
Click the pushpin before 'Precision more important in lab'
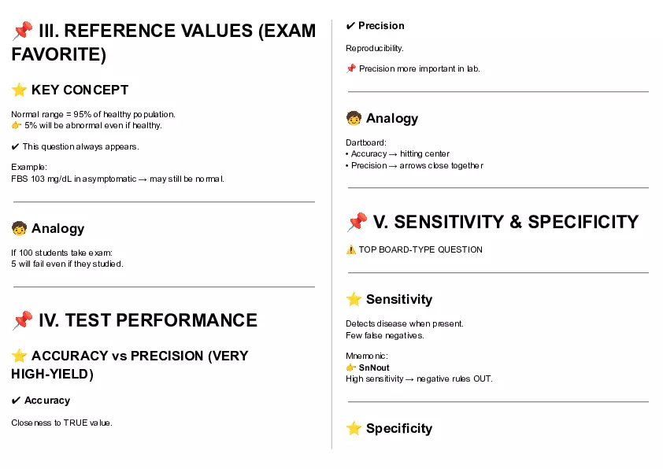351,68
